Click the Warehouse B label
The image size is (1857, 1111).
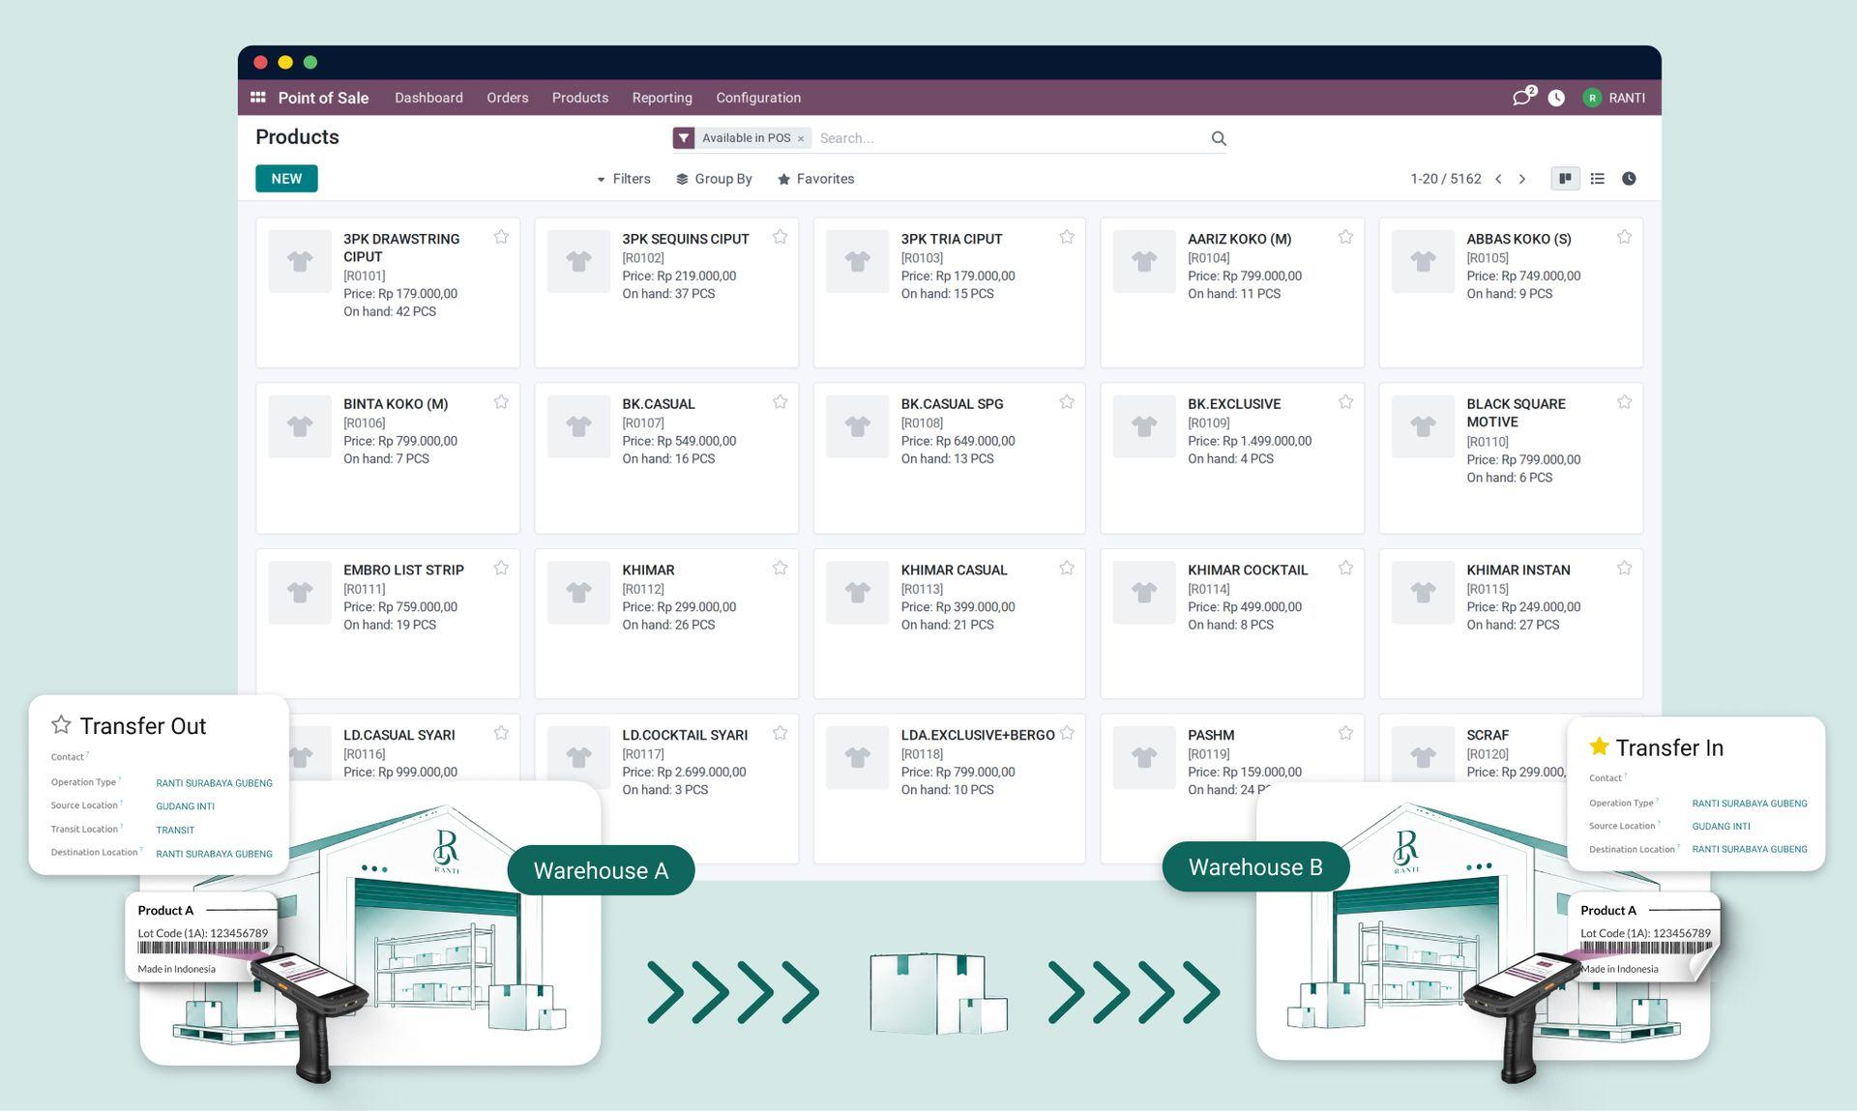[1255, 866]
